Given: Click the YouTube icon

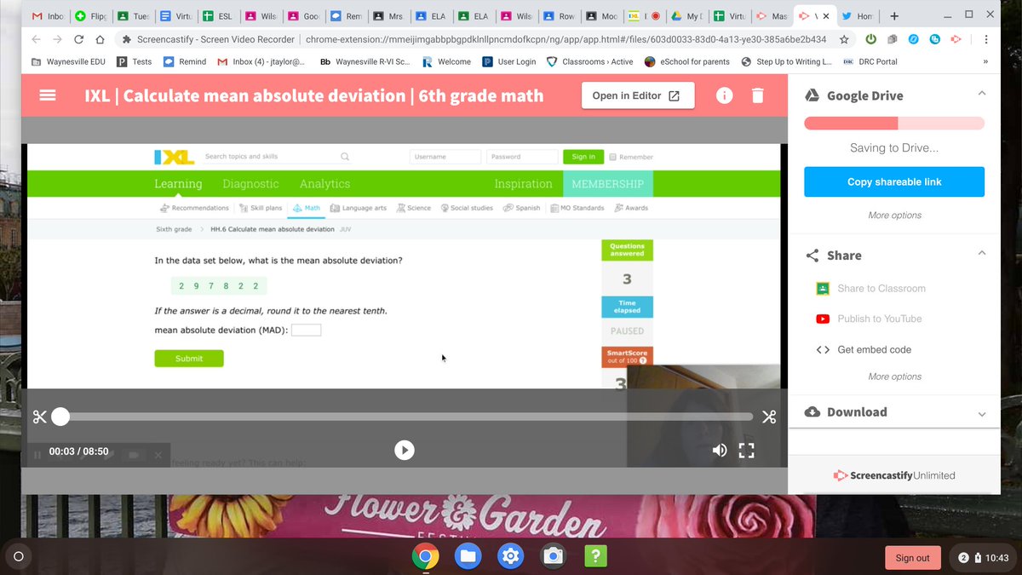Looking at the screenshot, I should coord(823,319).
